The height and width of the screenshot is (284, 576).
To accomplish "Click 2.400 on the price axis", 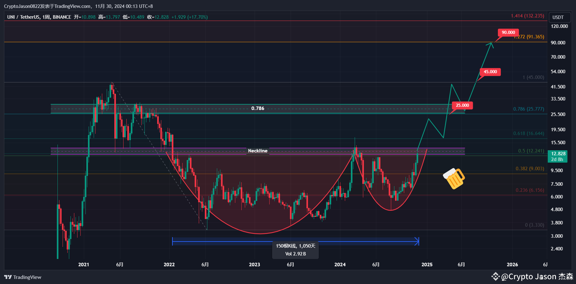I will click(557, 249).
